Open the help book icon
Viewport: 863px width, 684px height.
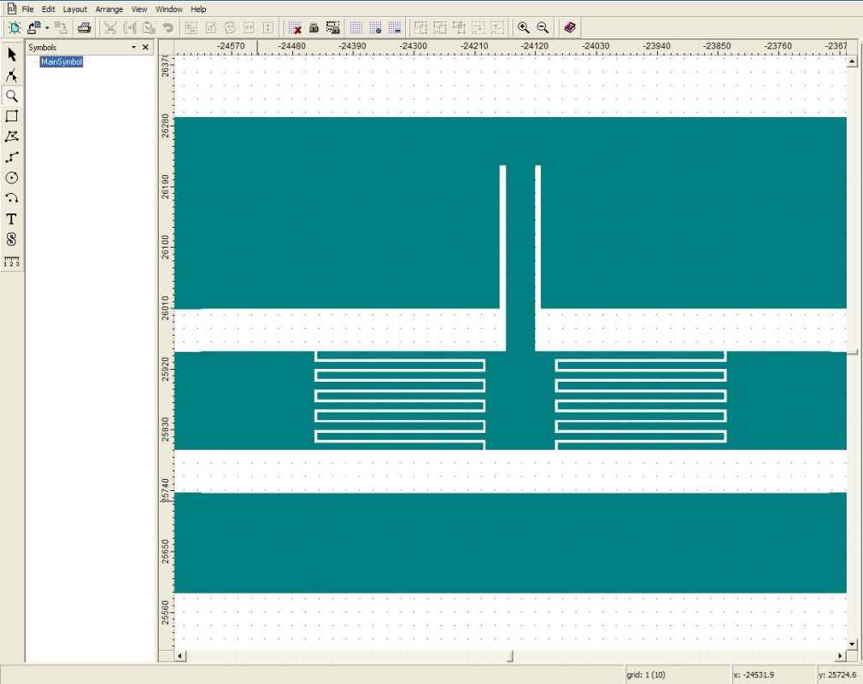570,27
